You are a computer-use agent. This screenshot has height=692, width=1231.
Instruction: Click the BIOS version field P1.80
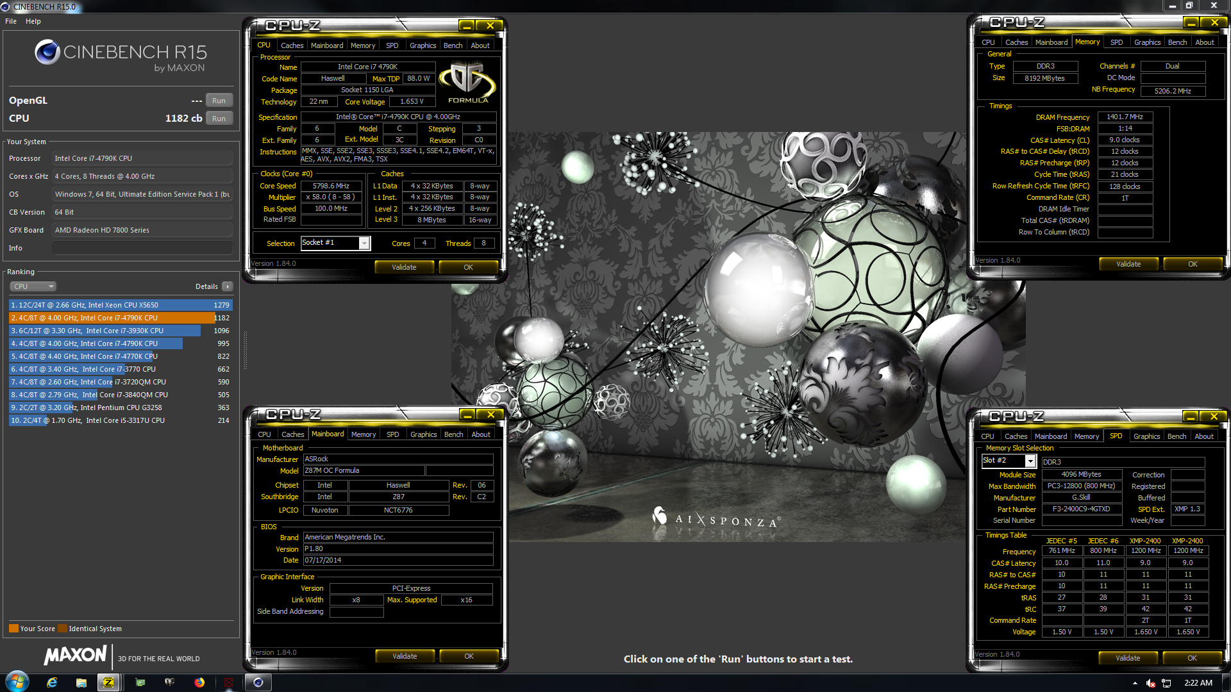398,549
